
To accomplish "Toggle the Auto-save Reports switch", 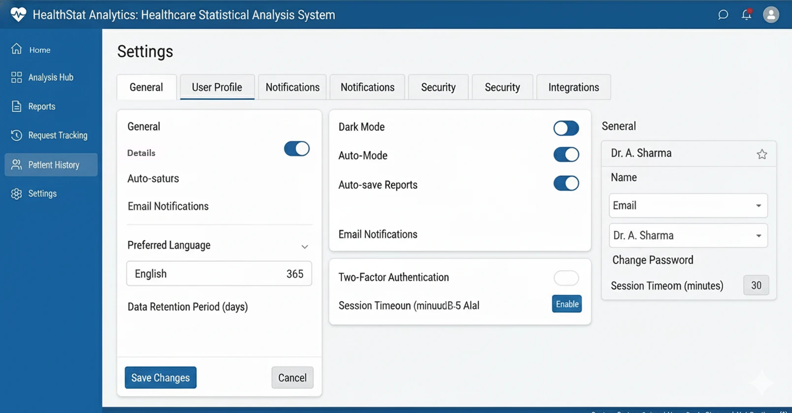I will [x=566, y=184].
